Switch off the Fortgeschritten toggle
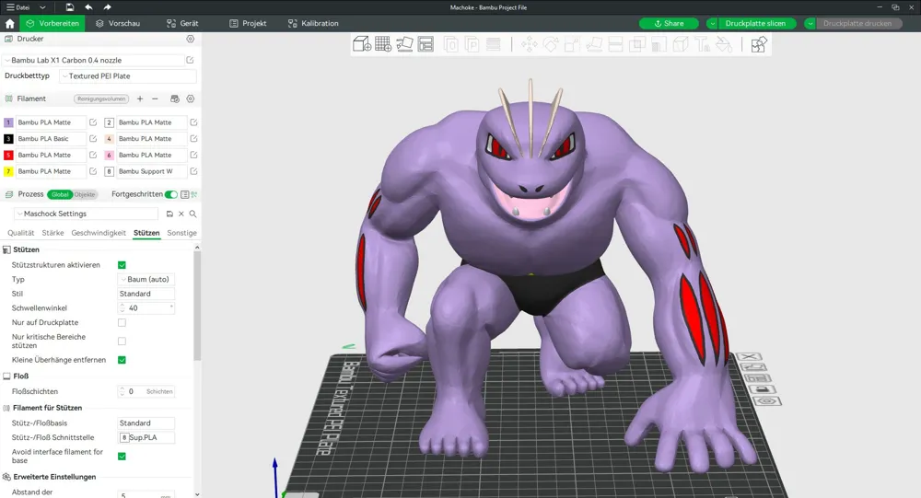921x498 pixels. coord(171,194)
